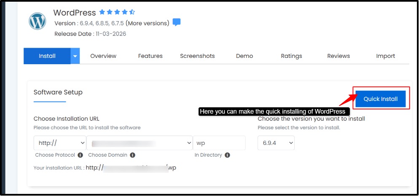Click the Quick Install button
This screenshot has width=419, height=196.
(x=381, y=99)
